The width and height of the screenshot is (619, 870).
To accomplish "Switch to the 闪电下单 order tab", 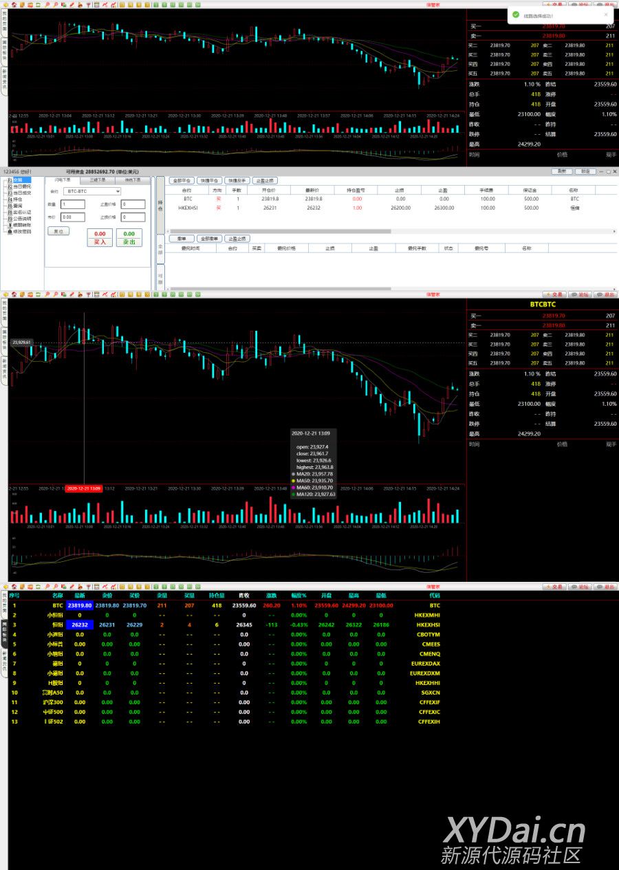I will (63, 180).
